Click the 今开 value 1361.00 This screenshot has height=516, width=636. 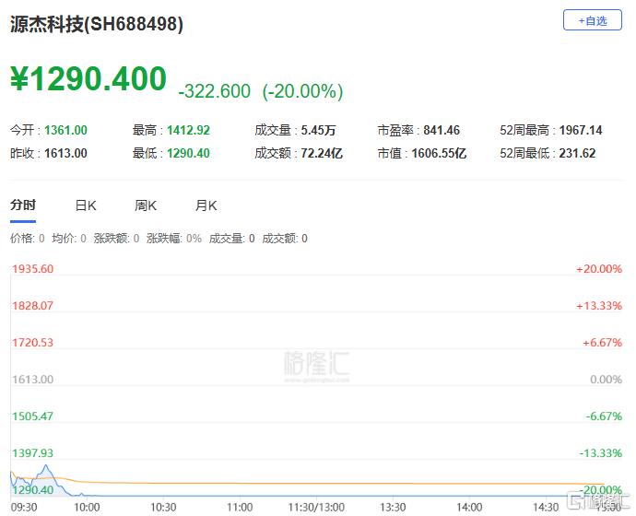pos(65,130)
